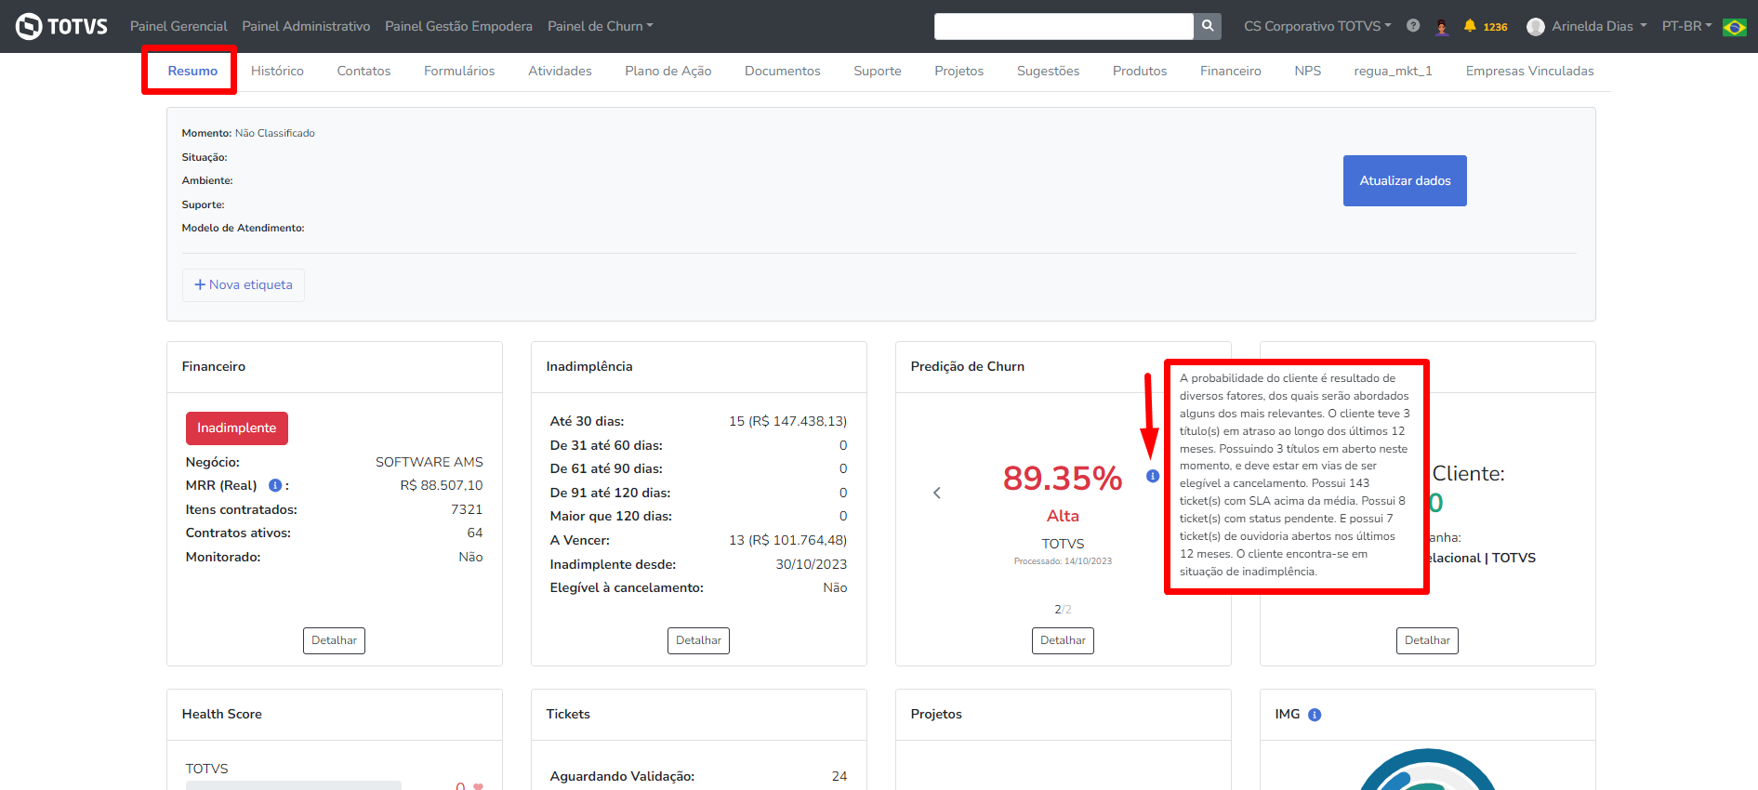
Task: Expand the Painel de Churn dropdown
Action: 601,26
